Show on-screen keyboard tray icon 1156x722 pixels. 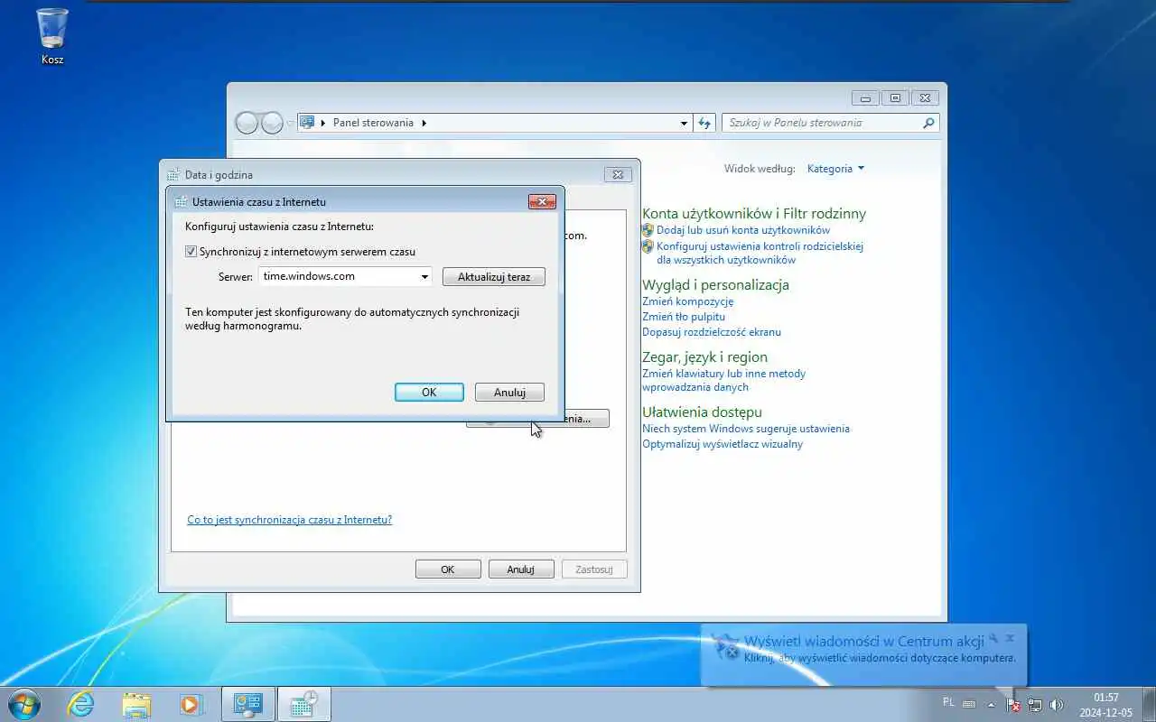click(x=969, y=704)
